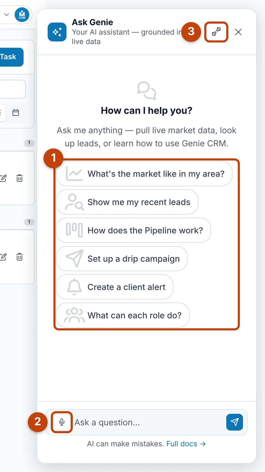Delete the first task card via trash icon
Screen dimensions: 265x472
tap(20, 178)
